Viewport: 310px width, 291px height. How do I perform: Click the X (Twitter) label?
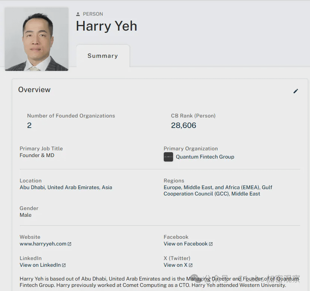coord(177,258)
